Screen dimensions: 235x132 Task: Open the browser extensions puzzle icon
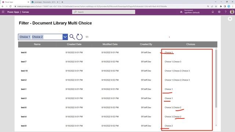click(221, 7)
